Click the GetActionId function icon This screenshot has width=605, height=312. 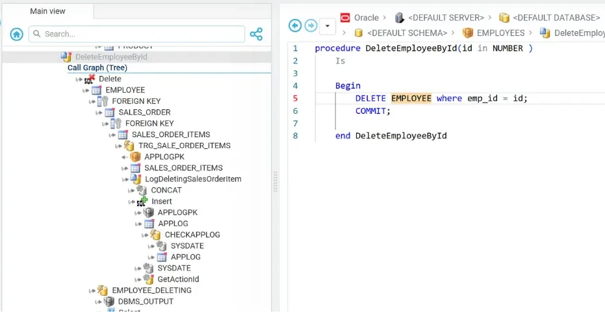[x=149, y=279]
